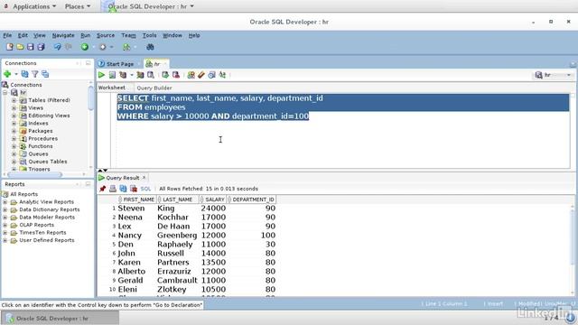Screen dimensions: 578x325
Task: Open the Tools menu
Action: (149, 35)
